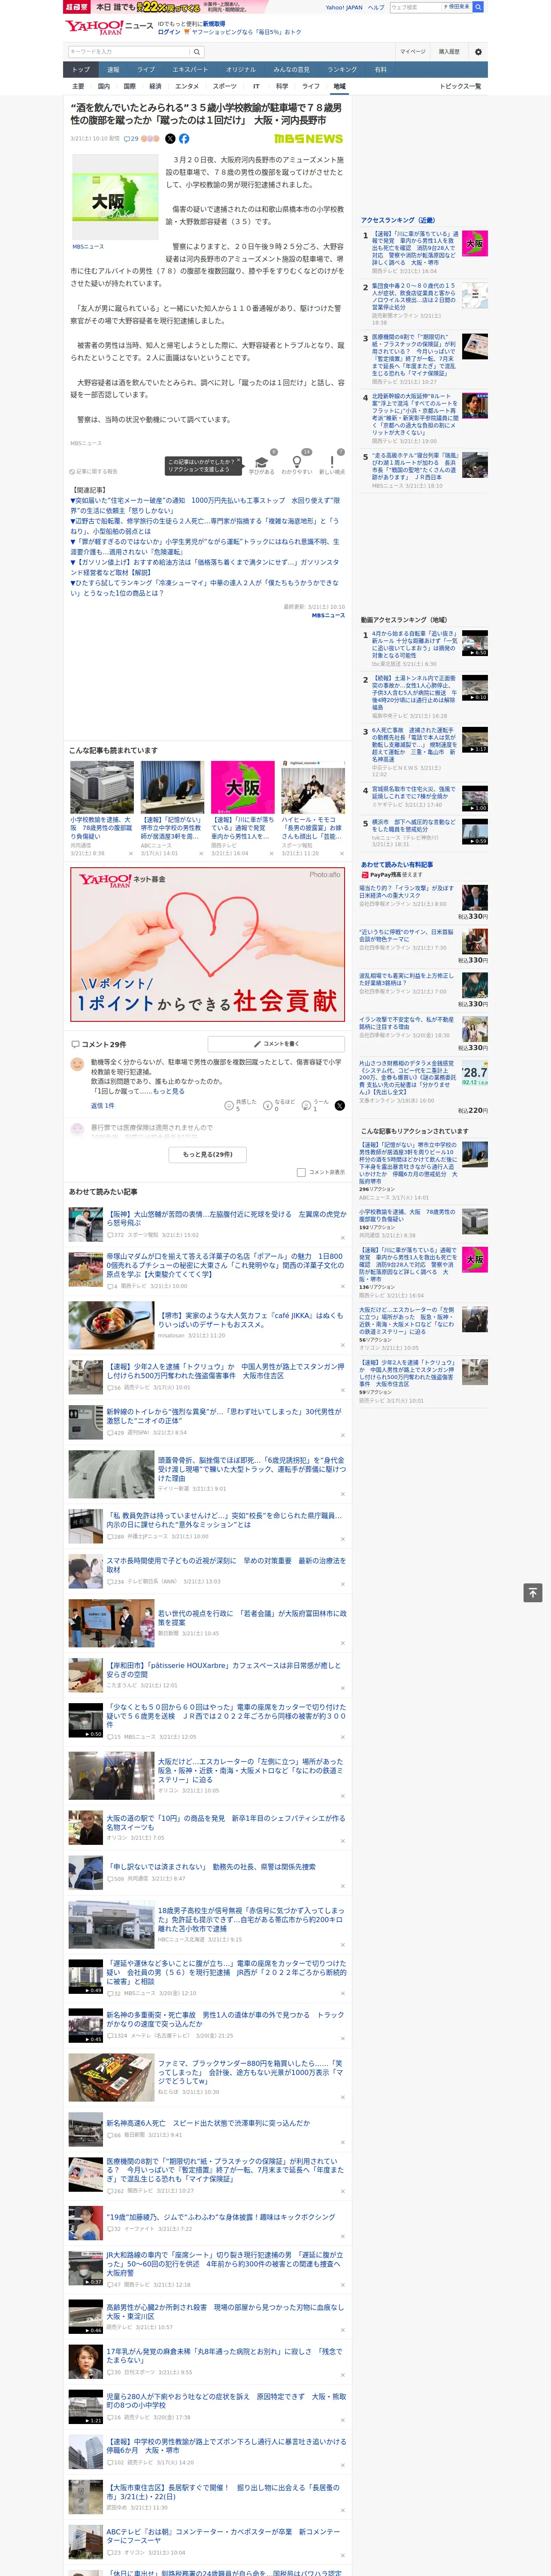Screen dimensions: 551x2576
Task: Click the scroll-to-top arrow button
Action: [533, 1592]
